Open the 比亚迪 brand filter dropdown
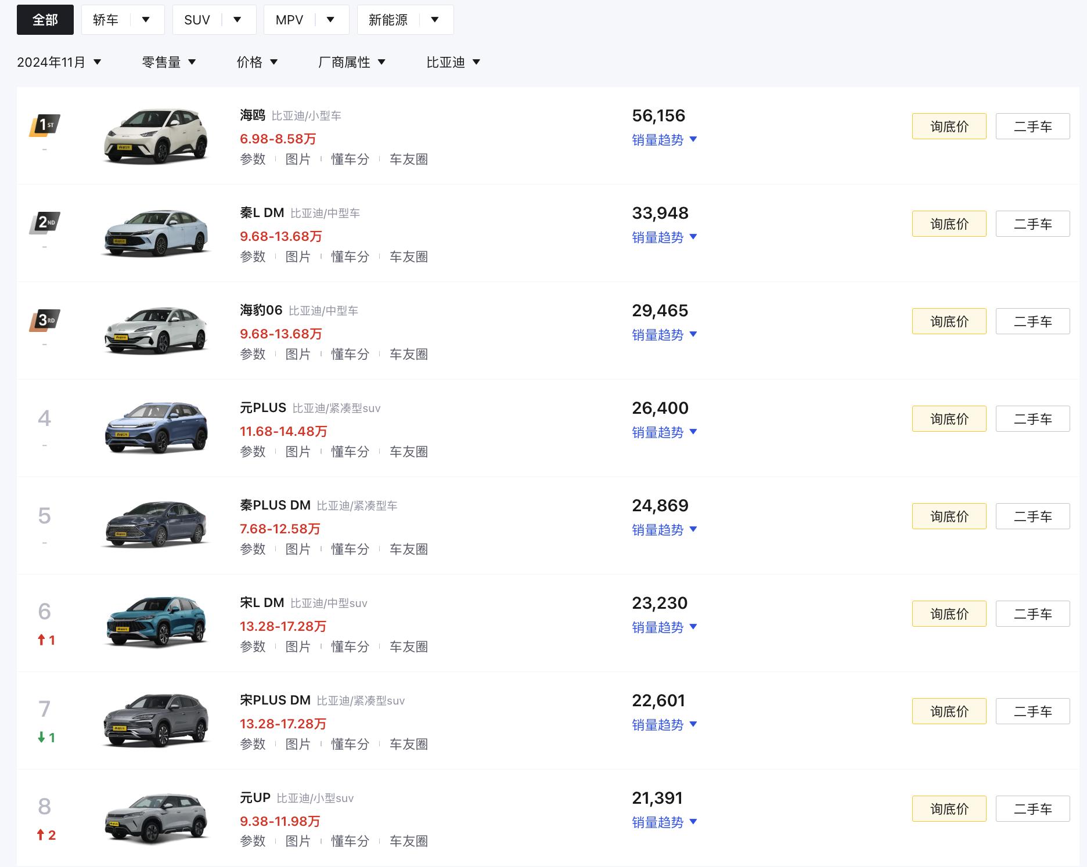 453,62
